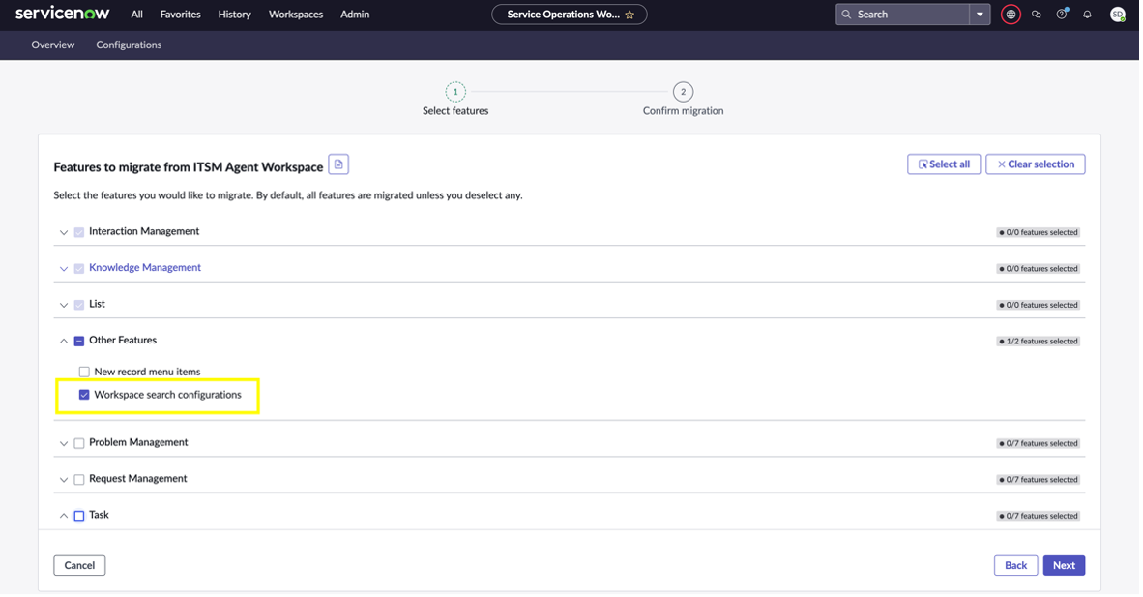Click the Request Management label
Screen dimensions: 1143x597
[138, 479]
